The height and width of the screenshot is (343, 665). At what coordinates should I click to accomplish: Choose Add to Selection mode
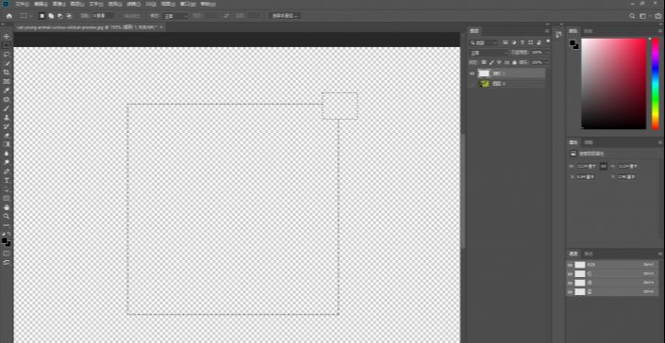pos(51,16)
